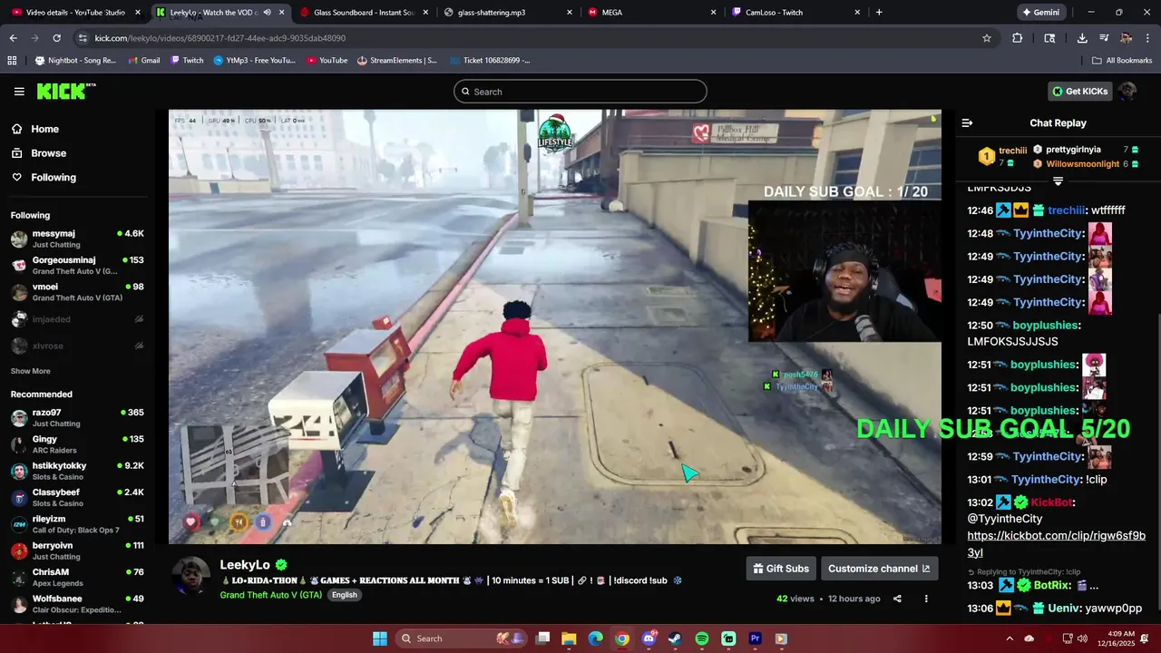1161x653 pixels.
Task: Open a new browser tab
Action: tap(879, 13)
